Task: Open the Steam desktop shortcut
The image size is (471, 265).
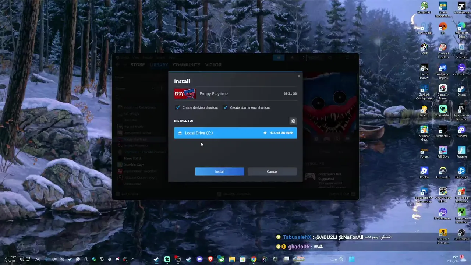Action: pos(461,90)
